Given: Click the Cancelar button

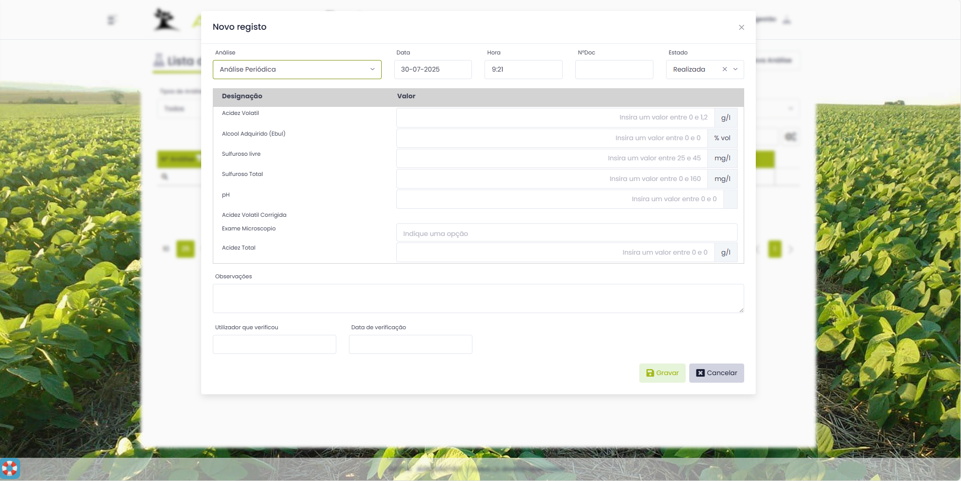Looking at the screenshot, I should pyautogui.click(x=716, y=373).
